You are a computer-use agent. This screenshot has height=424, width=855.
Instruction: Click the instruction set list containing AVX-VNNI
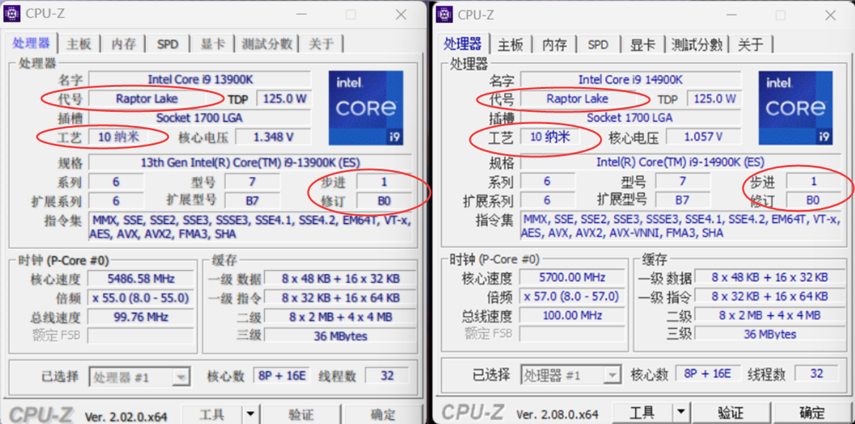[680, 226]
